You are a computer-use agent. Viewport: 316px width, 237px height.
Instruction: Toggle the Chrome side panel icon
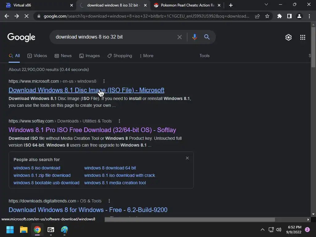289,16
